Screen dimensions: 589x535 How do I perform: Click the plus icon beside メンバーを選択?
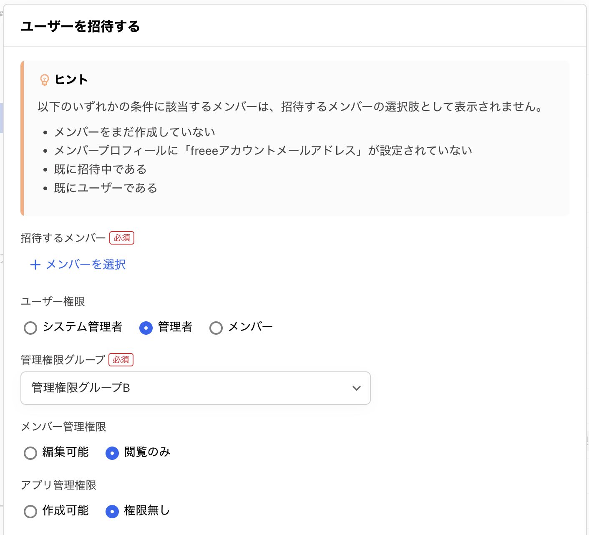tap(35, 265)
